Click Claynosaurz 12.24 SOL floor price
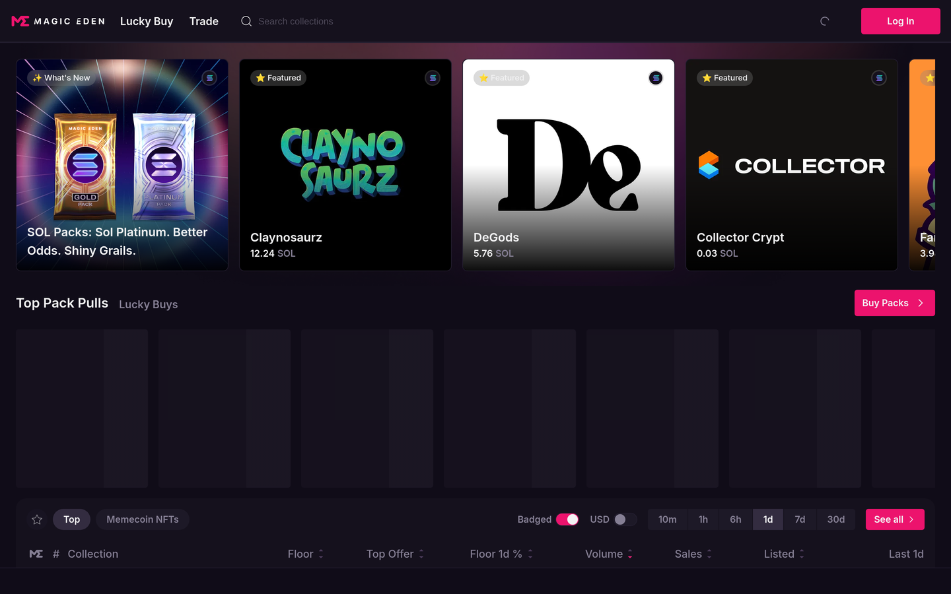Viewport: 951px width, 594px height. pyautogui.click(x=273, y=253)
